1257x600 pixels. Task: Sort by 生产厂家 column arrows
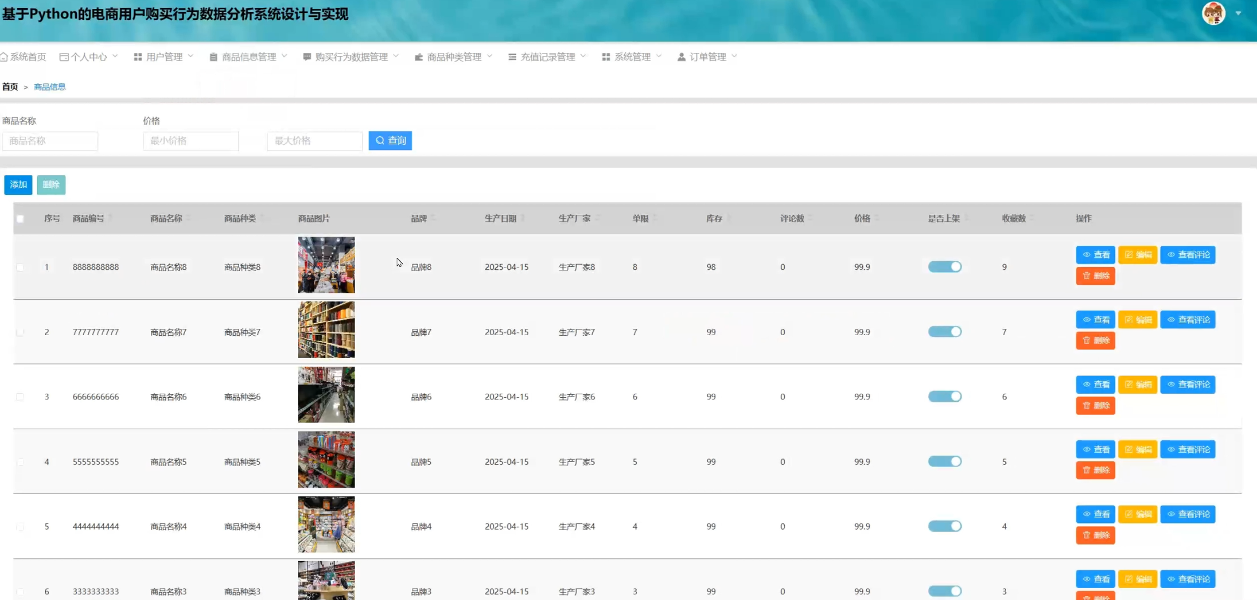pyautogui.click(x=597, y=218)
